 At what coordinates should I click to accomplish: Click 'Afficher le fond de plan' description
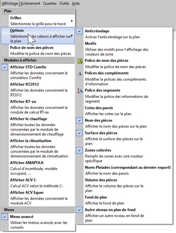[105, 203]
